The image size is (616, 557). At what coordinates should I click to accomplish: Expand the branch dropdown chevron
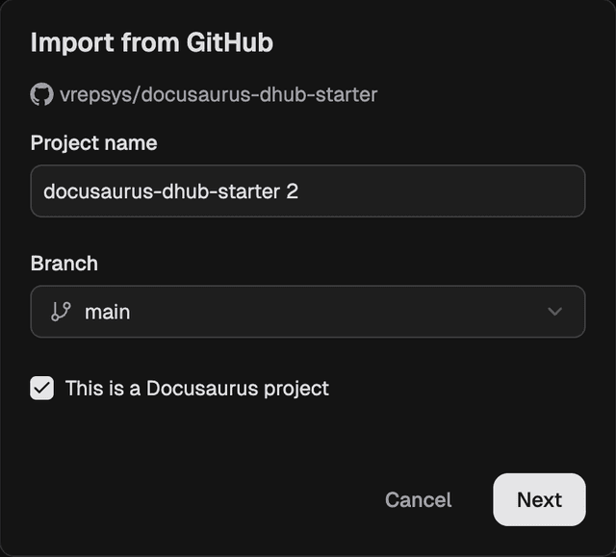coord(554,312)
